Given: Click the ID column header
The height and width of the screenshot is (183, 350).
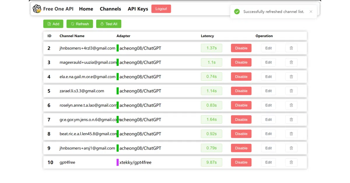Looking at the screenshot, I should 50,36.
